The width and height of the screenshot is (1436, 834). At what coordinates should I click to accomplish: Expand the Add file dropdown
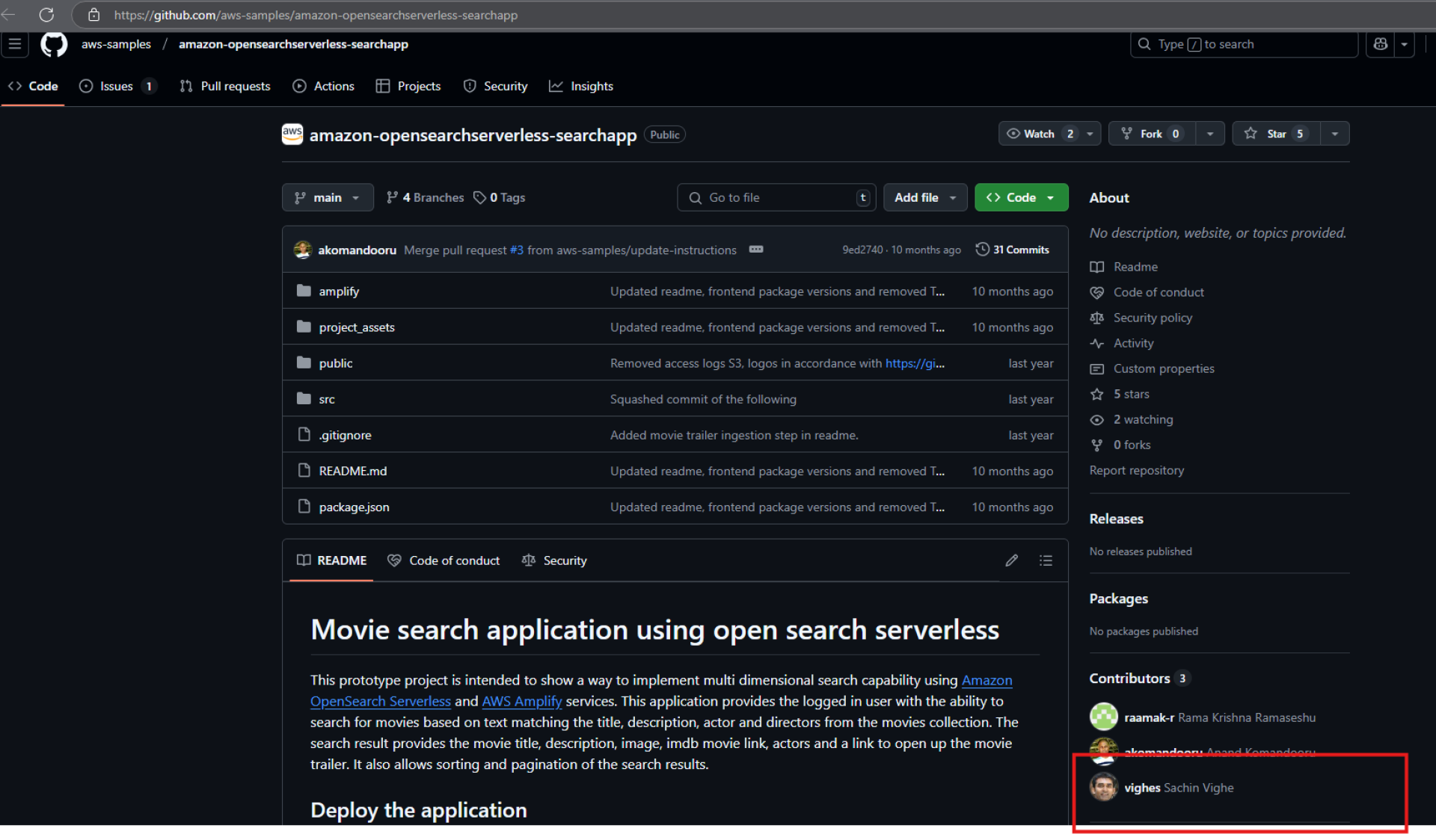click(x=924, y=197)
